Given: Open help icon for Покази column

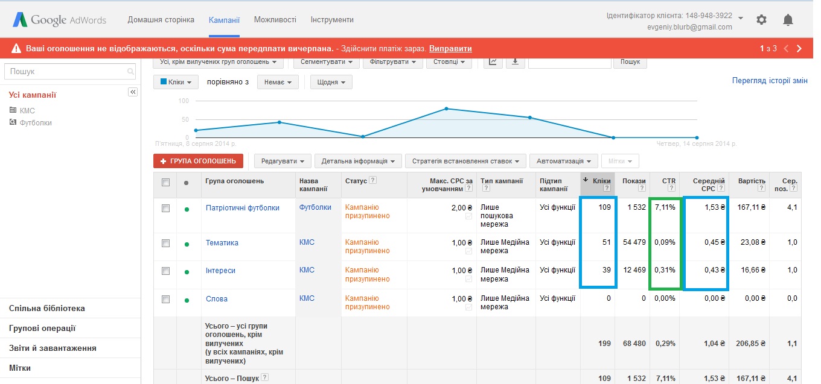Looking at the screenshot, I should (642, 189).
